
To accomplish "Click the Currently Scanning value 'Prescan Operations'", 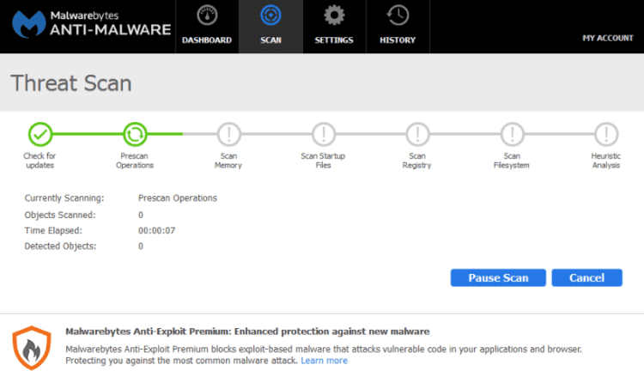I will pyautogui.click(x=178, y=198).
